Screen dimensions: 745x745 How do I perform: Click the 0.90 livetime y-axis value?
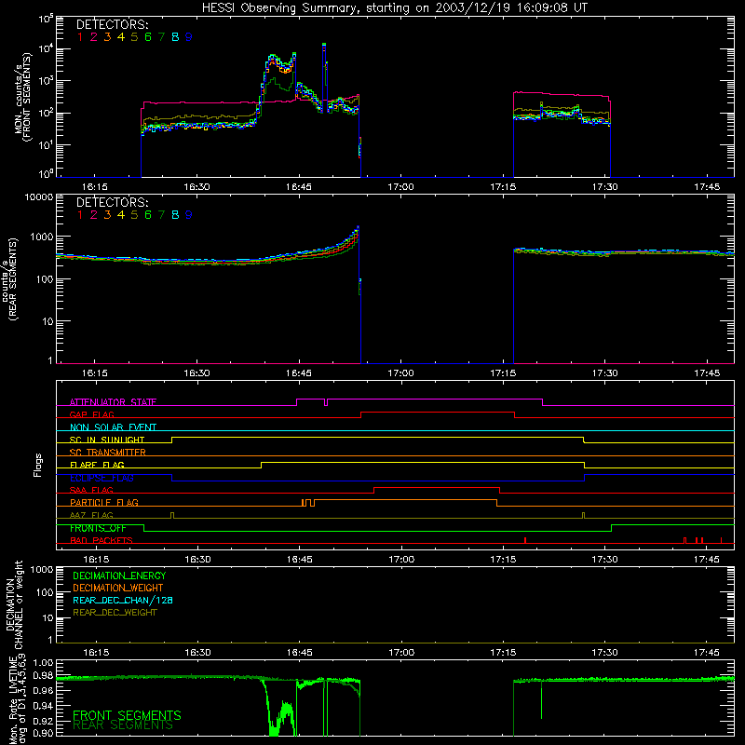[x=43, y=733]
